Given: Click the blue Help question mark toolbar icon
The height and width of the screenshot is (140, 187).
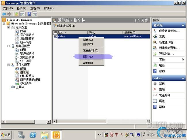Looking at the screenshot, I should pyautogui.click(x=29, y=14).
